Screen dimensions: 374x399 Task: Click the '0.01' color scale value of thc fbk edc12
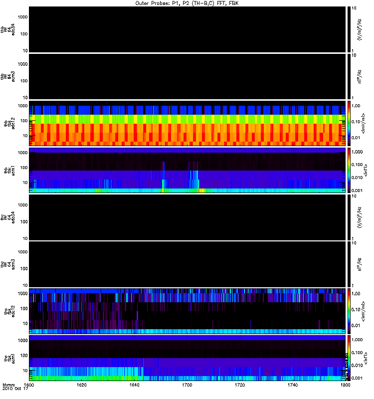click(356, 326)
